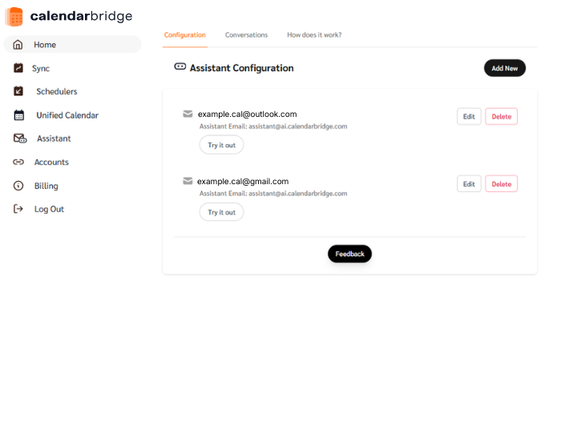The image size is (561, 422).
Task: Delete the example.cal@outlook.com assistant
Action: pos(501,117)
